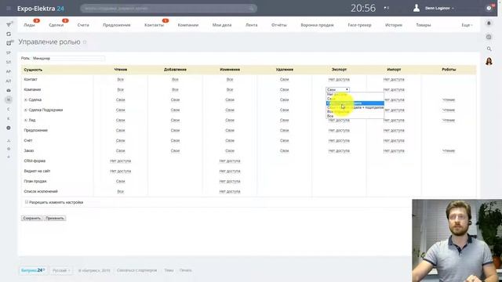Click the 20:56 clock in header
Image resolution: width=502 pixels, height=282 pixels.
(x=363, y=8)
